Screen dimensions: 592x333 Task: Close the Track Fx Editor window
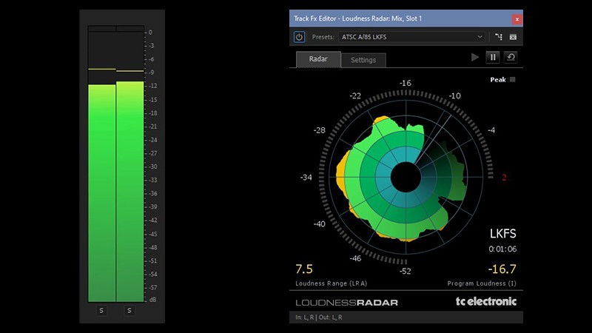click(x=517, y=19)
